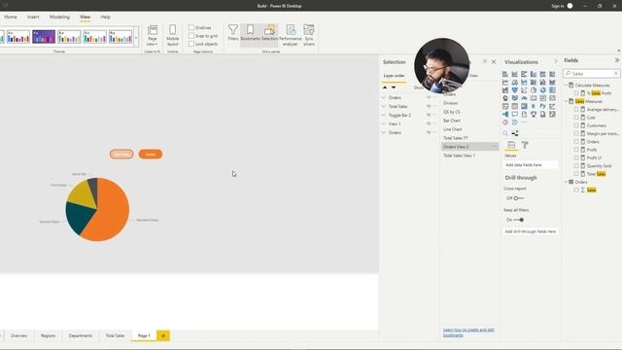Image resolution: width=622 pixels, height=350 pixels.
Task: Open the Format paint roller tab
Action: click(x=525, y=145)
